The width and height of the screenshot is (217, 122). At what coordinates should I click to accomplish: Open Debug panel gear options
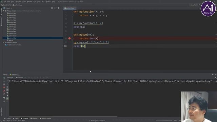point(213,75)
